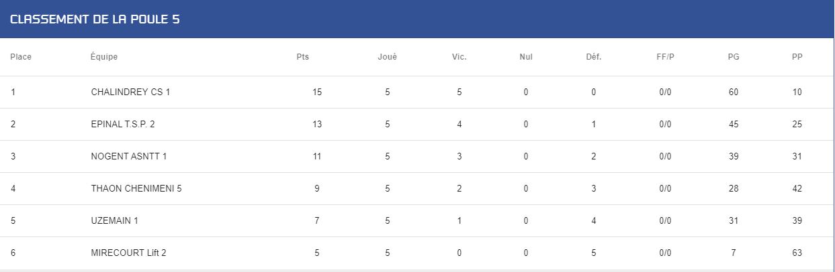Select the Vic. column header
The height and width of the screenshot is (272, 835).
point(459,57)
